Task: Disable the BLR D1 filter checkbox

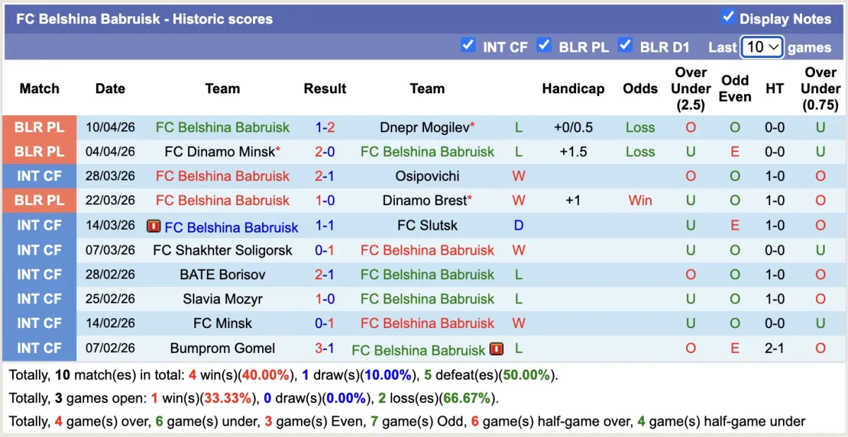Action: point(625,46)
